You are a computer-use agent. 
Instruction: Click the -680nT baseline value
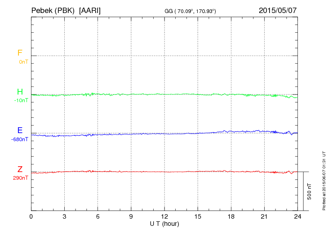coord(20,139)
